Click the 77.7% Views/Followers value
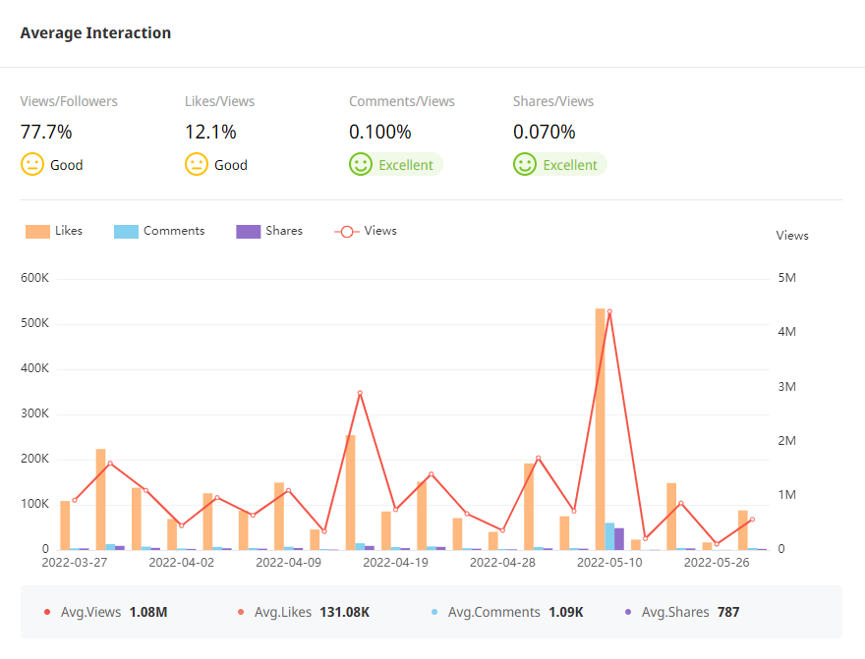865x659 pixels. coord(46,132)
